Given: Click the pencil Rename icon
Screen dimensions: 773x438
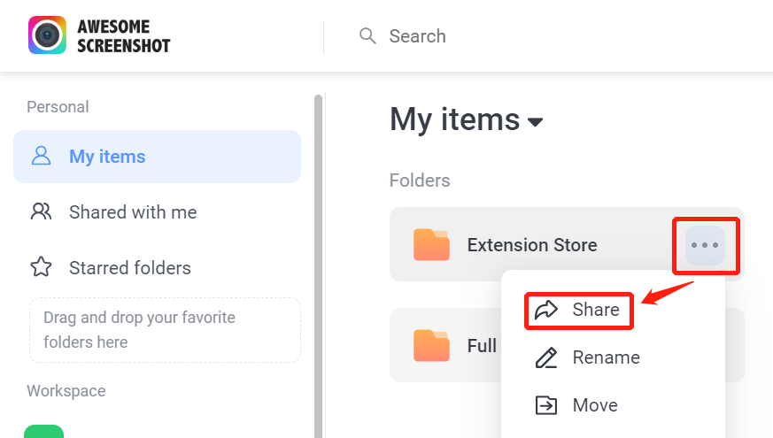Looking at the screenshot, I should coord(546,357).
